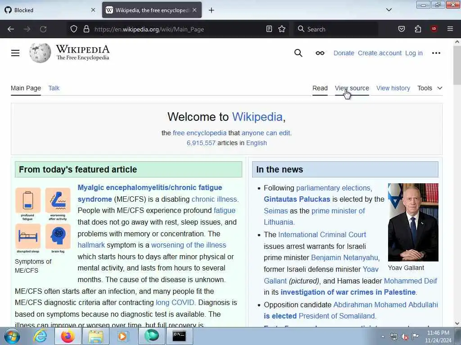
Task: Open the 'hallmark' link
Action: pos(91,245)
